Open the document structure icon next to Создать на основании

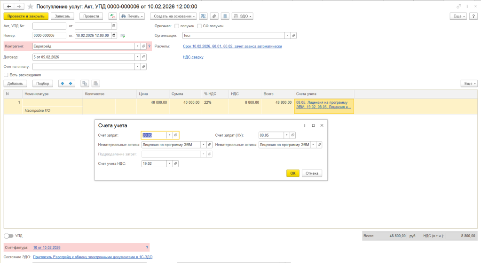click(x=204, y=16)
